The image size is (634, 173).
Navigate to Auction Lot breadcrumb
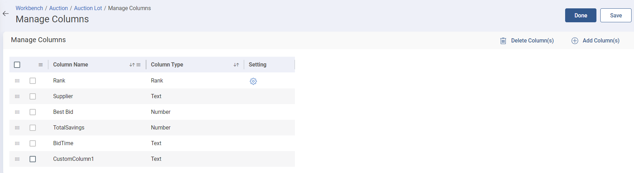click(88, 8)
